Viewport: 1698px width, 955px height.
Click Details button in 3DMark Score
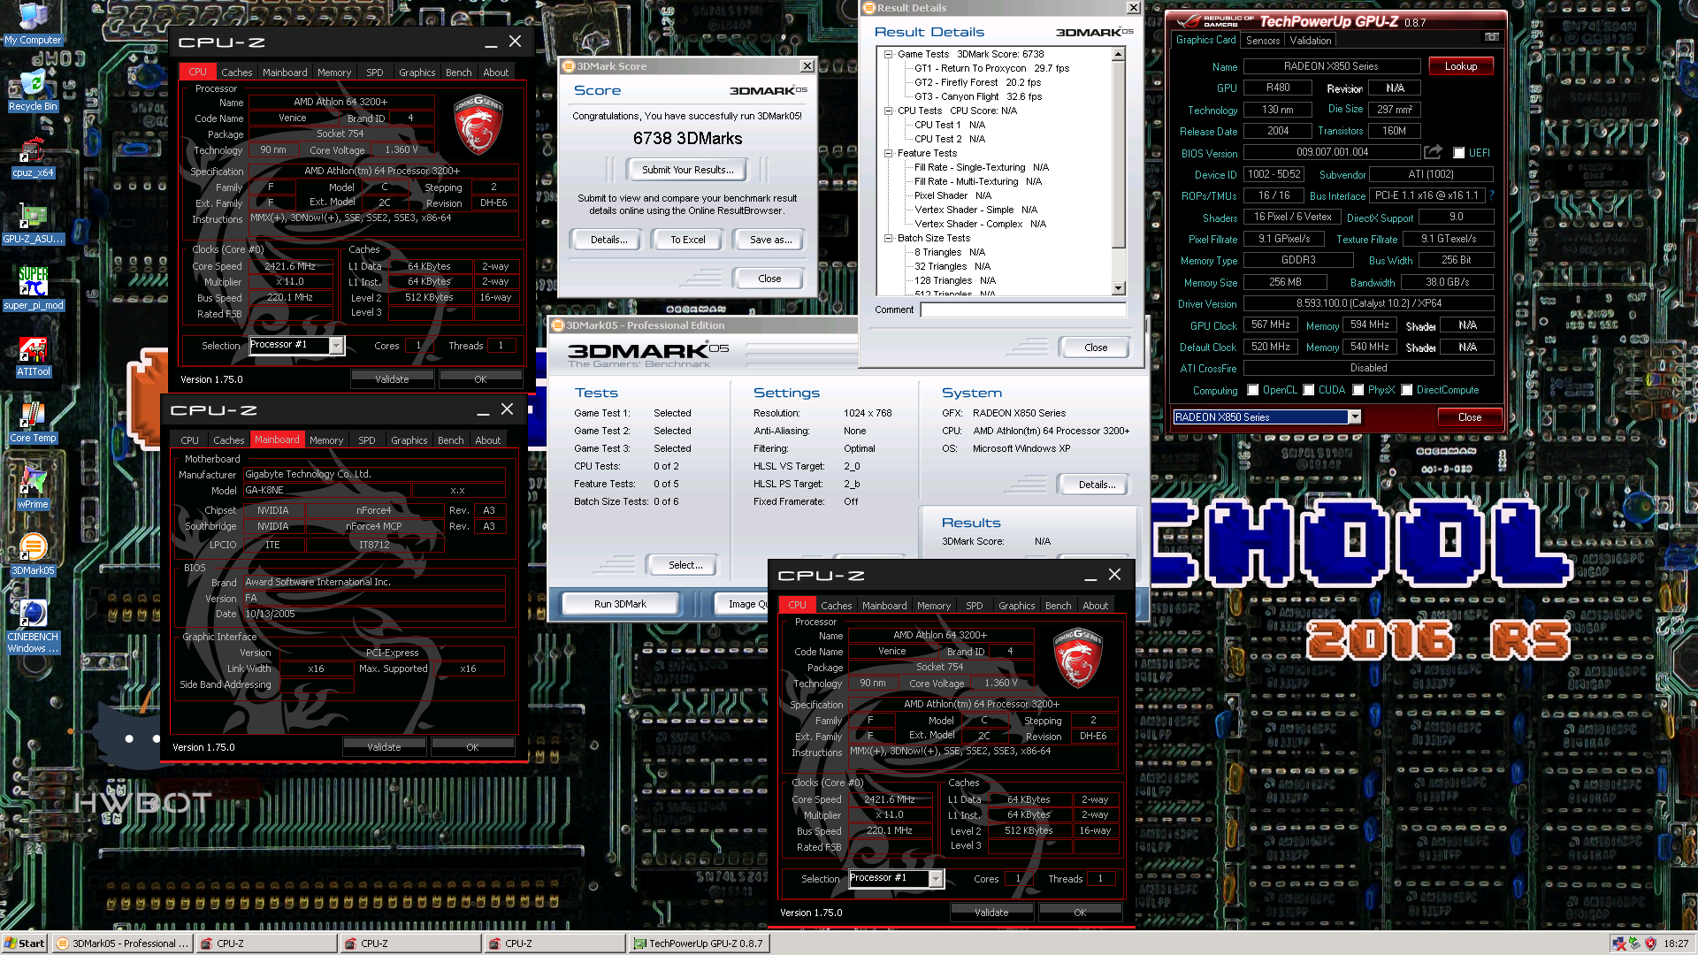(608, 240)
